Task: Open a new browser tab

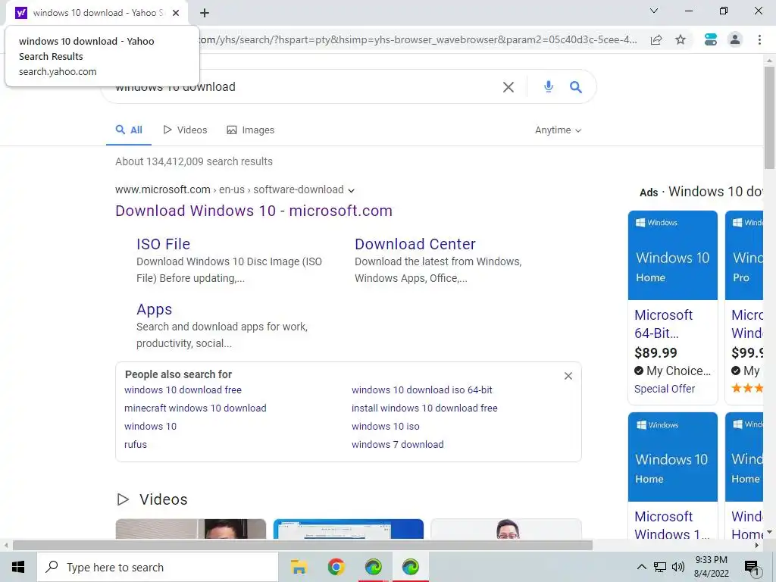Action: 205,13
